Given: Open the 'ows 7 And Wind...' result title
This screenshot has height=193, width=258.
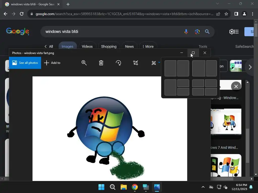Looking at the screenshot, I should pos(224,148).
